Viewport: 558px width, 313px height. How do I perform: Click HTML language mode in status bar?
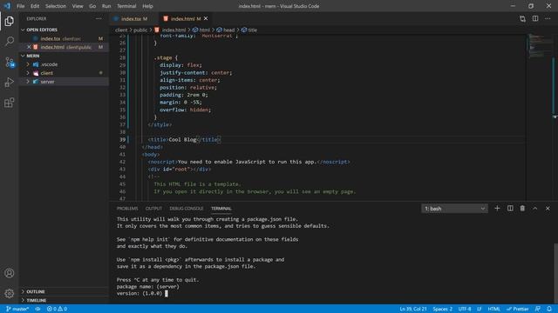coord(493,309)
